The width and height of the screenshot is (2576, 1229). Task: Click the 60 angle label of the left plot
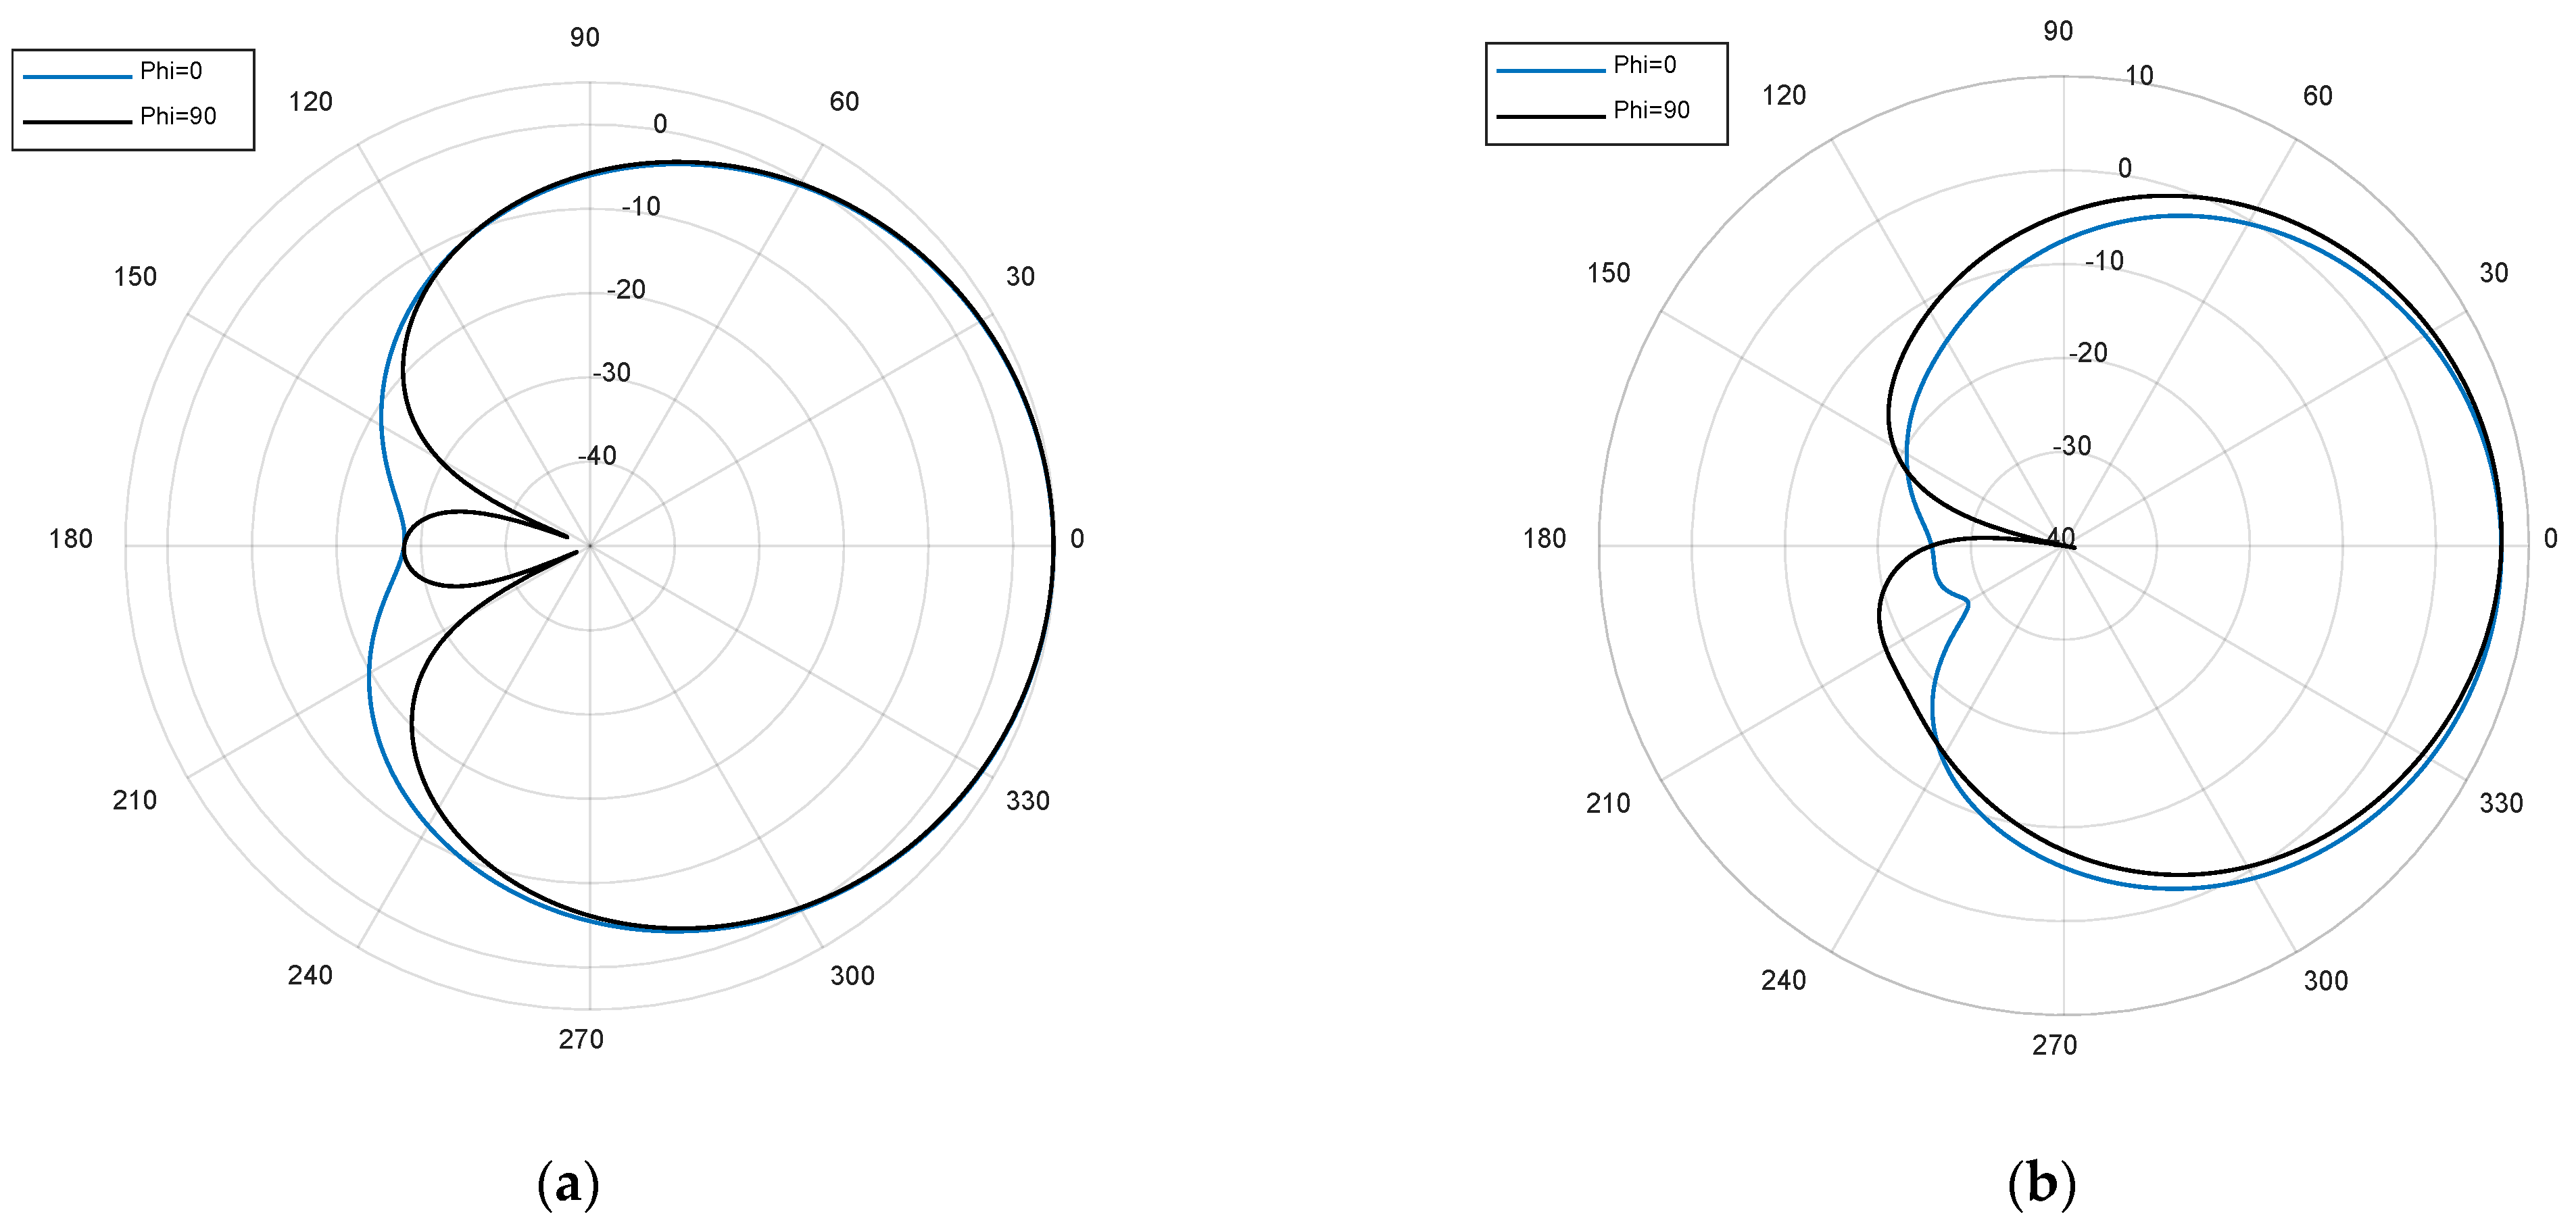pos(844,102)
